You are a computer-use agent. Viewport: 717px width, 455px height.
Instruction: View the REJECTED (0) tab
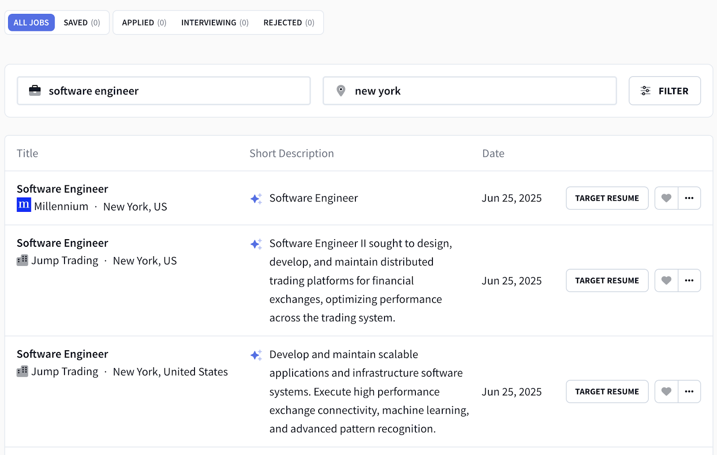[x=289, y=22]
